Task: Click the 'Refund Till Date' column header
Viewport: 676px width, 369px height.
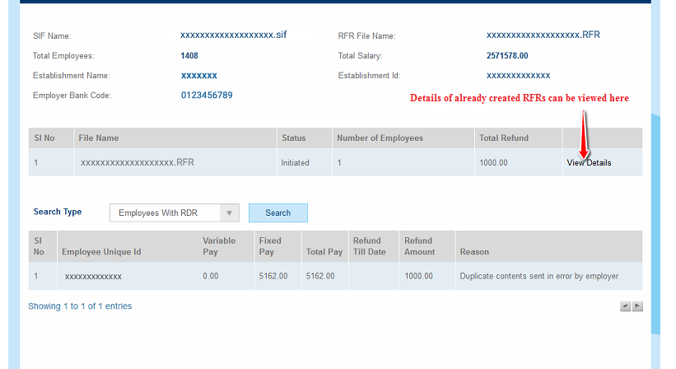Action: (369, 246)
